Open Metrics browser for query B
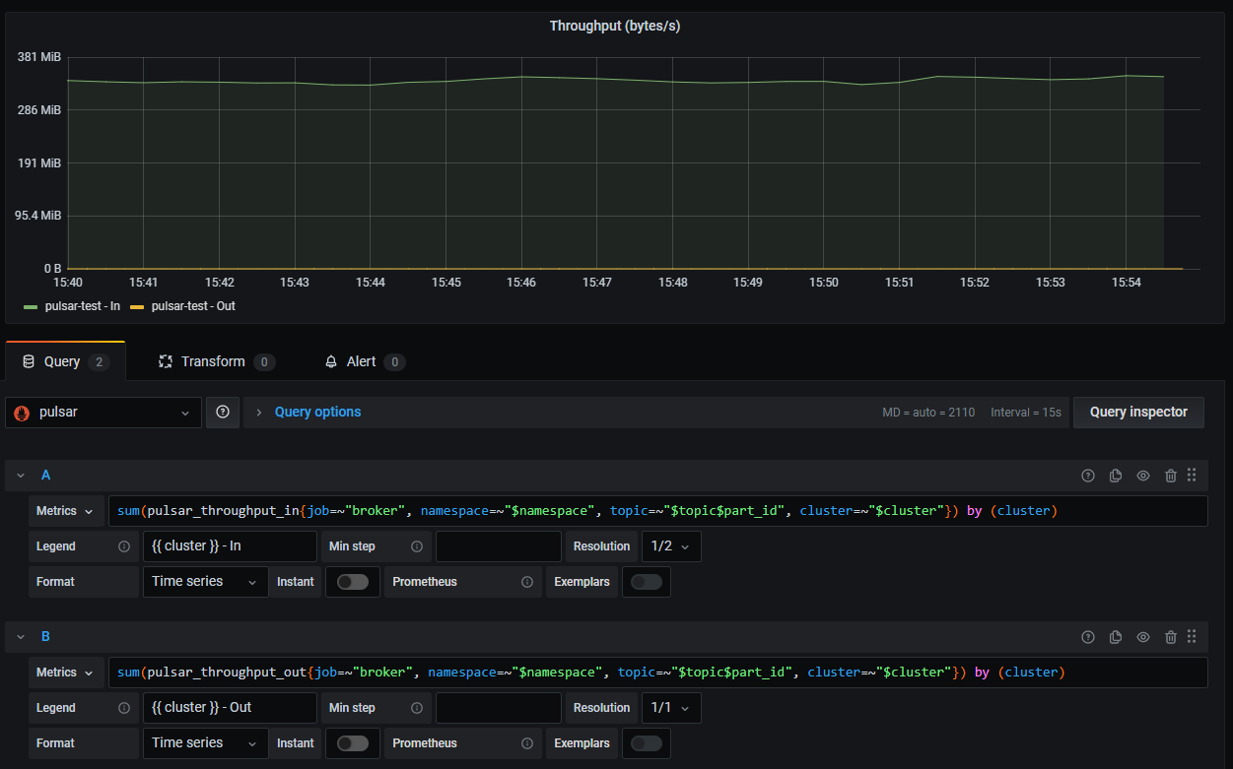 [66, 673]
